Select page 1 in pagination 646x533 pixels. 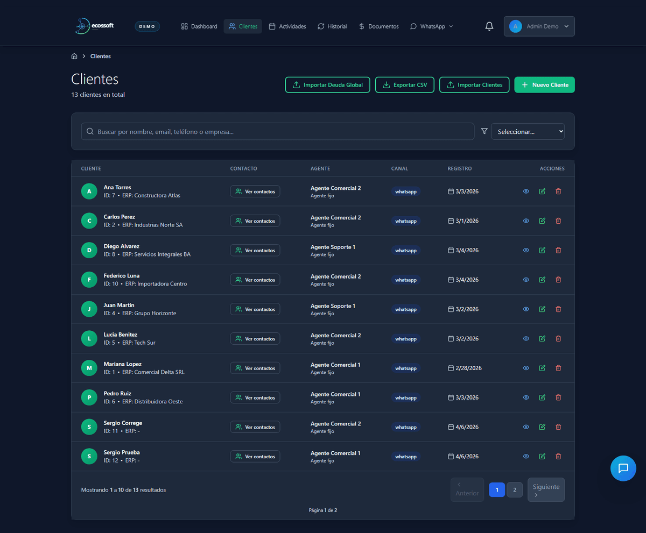tap(497, 490)
